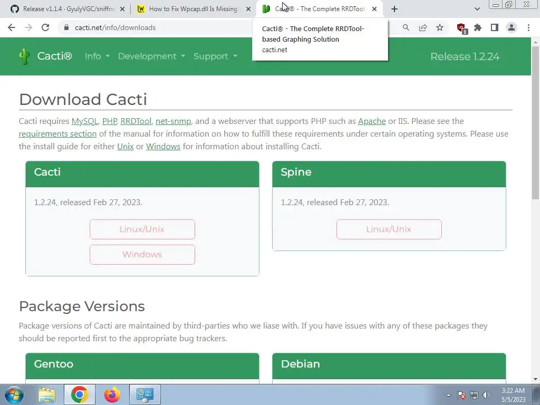Viewport: 540px width, 405px height.
Task: Click the Debian package header
Action: coord(389,366)
